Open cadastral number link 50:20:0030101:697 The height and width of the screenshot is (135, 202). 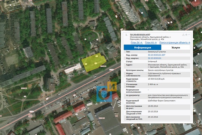(156, 55)
